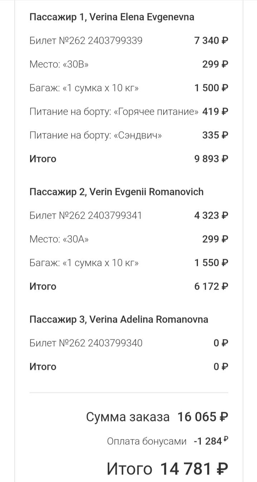Screen dimensions: 257x482
Task: Select the 1 550 ₽ baggage price
Action: (211, 263)
